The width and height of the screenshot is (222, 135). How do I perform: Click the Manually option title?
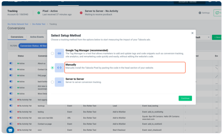tap(71, 65)
